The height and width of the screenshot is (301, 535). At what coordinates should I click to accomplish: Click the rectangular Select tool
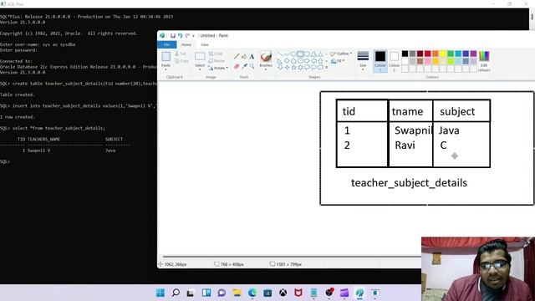click(x=200, y=56)
